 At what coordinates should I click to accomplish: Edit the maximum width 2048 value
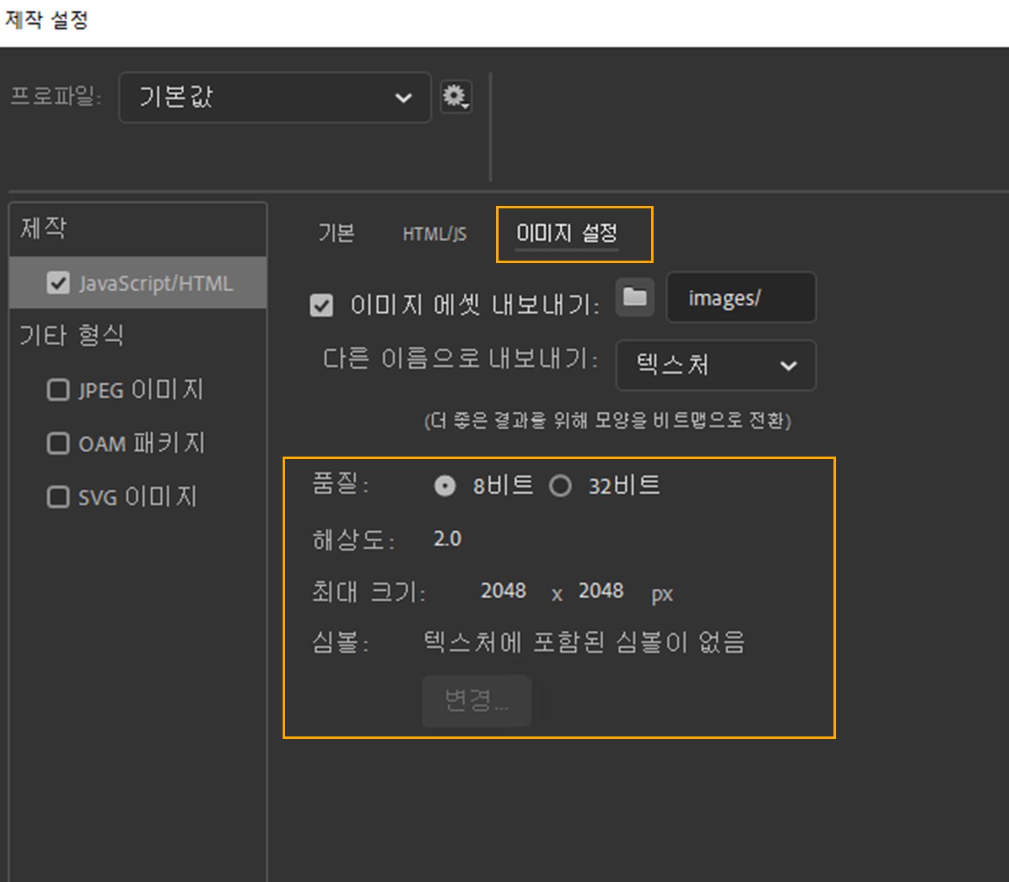click(x=504, y=592)
